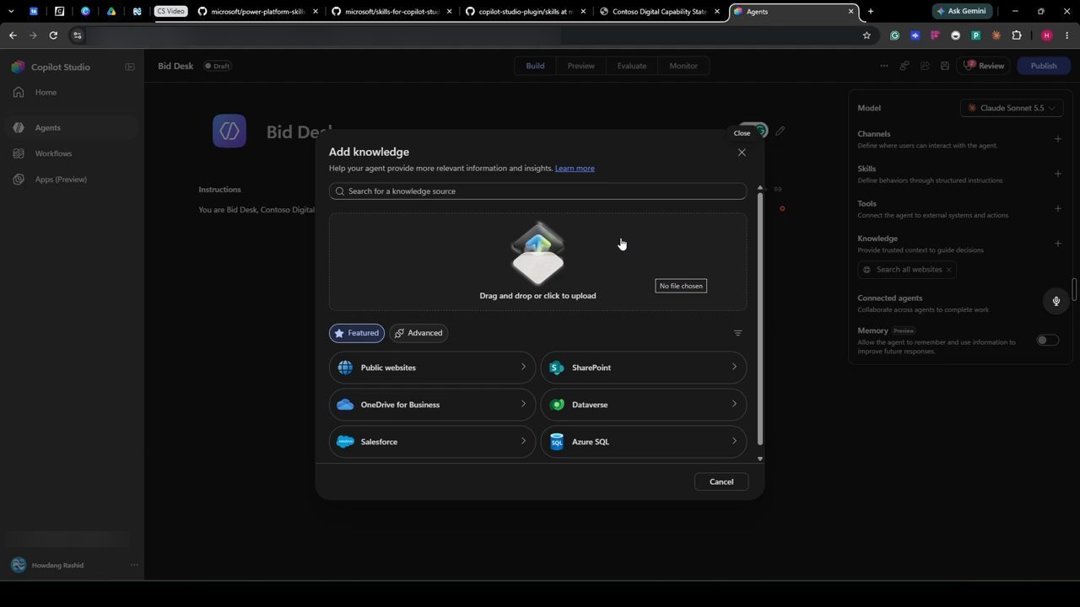
Task: Click the Publish button
Action: (1044, 66)
